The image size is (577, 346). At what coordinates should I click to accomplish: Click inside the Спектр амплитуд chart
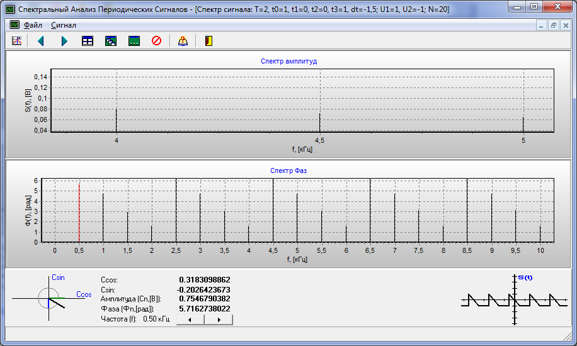click(302, 101)
